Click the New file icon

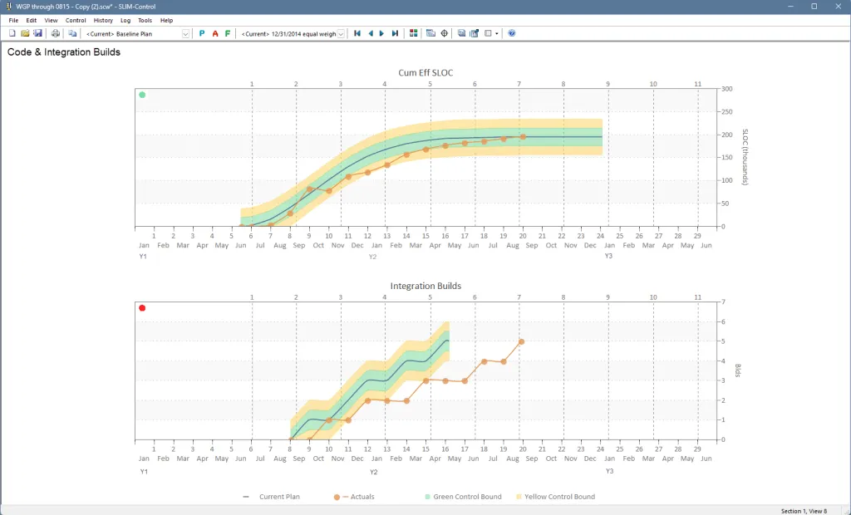tap(12, 34)
